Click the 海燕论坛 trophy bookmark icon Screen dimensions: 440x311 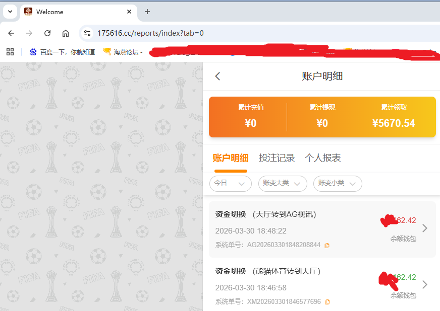point(106,51)
